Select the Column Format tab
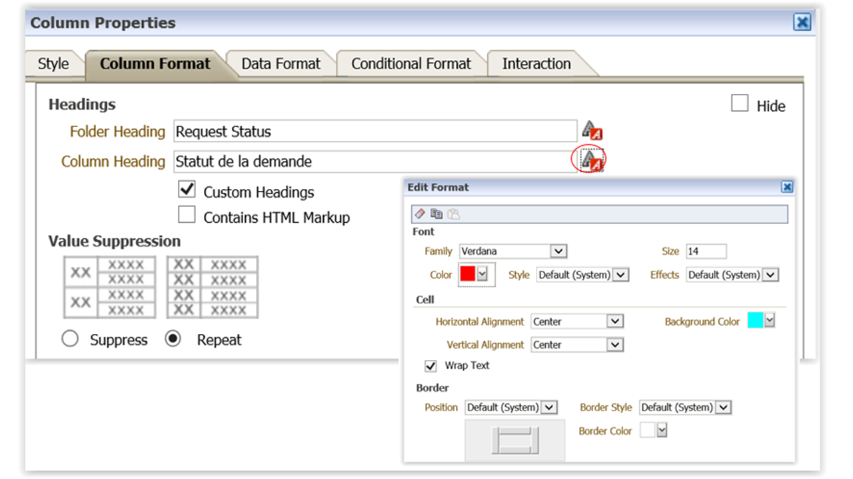The image size is (853, 479). [155, 65]
